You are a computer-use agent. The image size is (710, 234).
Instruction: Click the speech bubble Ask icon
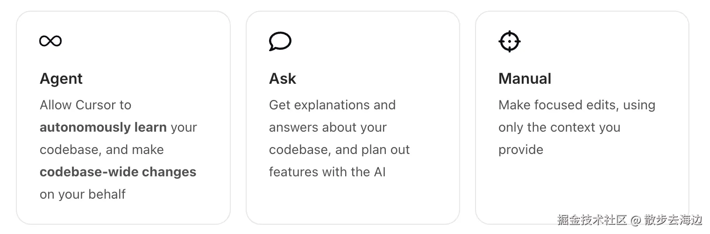tap(280, 41)
